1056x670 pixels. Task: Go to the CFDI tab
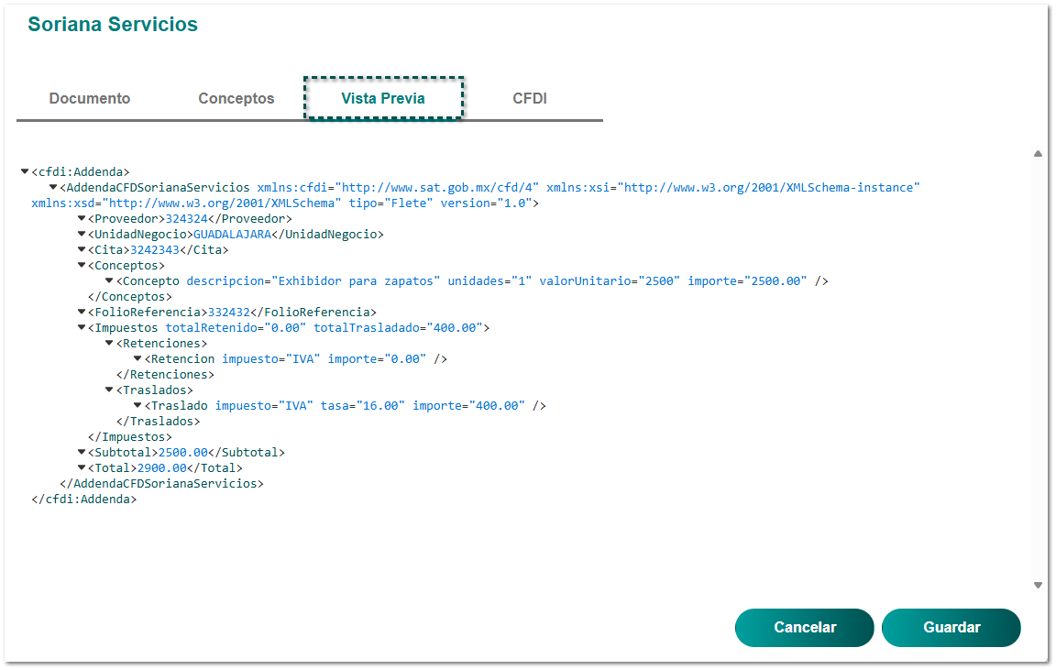tap(530, 98)
